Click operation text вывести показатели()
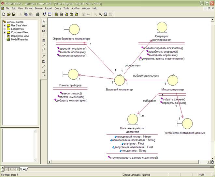This screenshot has width=215, height=177. (x=73, y=49)
